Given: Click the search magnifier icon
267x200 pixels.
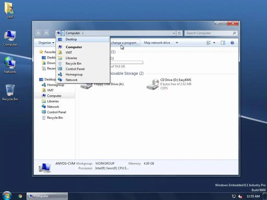Looking at the screenshot, I should pyautogui.click(x=234, y=33).
